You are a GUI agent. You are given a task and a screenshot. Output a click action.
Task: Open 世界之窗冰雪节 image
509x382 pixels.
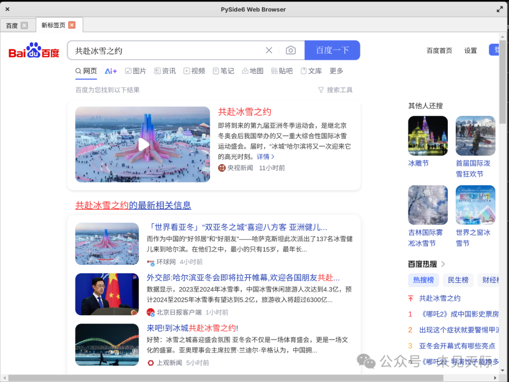click(x=476, y=205)
